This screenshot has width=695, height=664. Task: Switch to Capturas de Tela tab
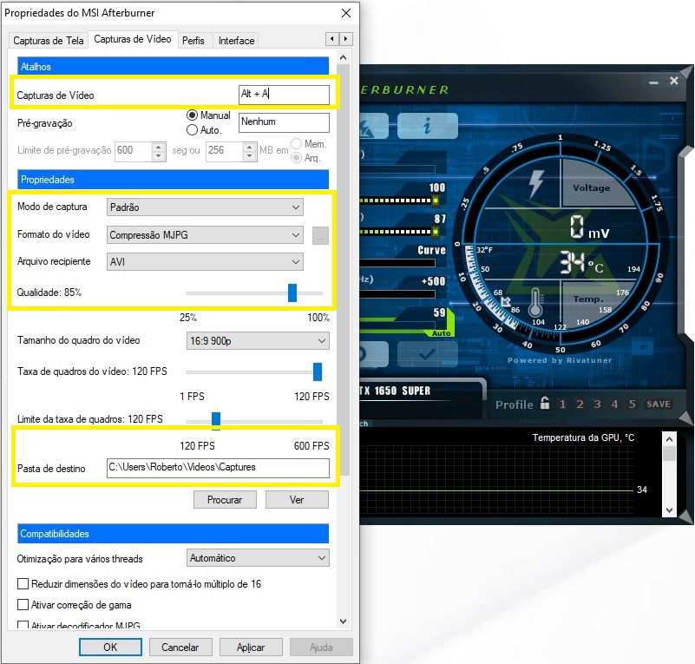pos(49,40)
